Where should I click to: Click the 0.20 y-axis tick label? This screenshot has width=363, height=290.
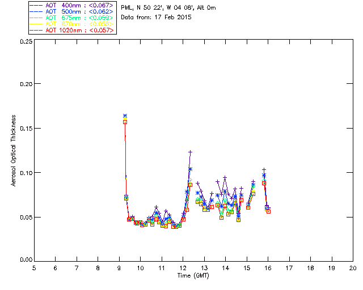(27, 84)
